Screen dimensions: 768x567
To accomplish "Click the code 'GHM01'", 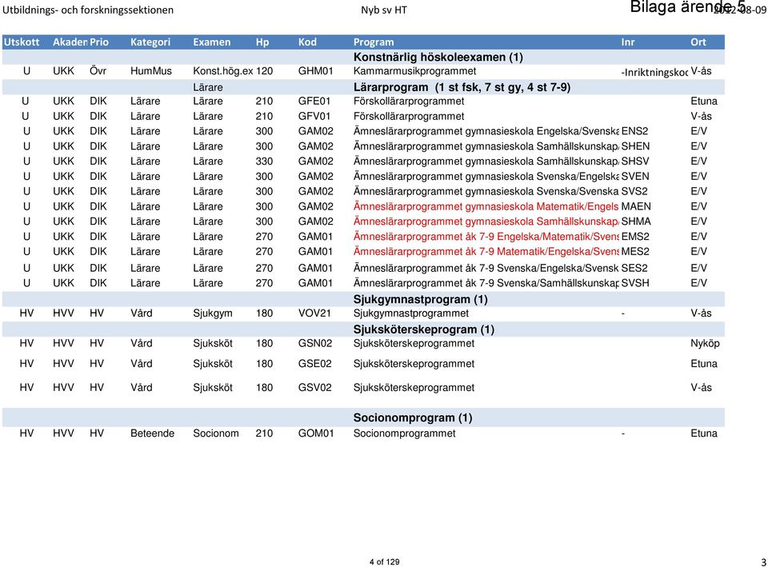I will click(316, 71).
